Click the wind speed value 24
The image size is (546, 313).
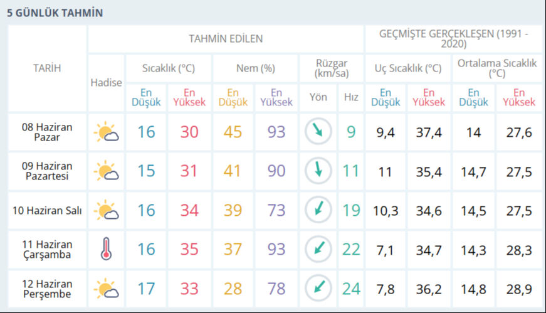[x=351, y=289]
